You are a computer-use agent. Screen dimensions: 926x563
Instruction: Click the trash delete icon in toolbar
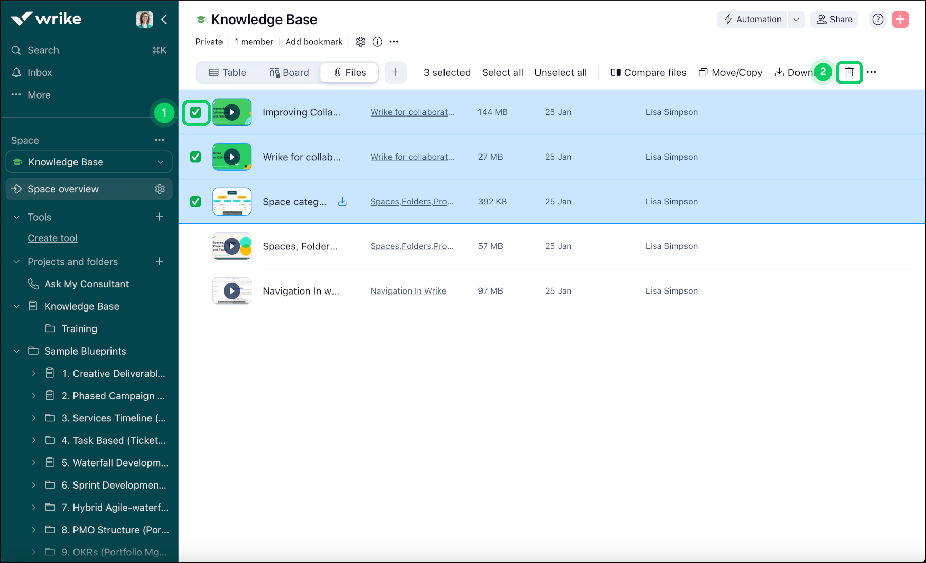pos(849,72)
